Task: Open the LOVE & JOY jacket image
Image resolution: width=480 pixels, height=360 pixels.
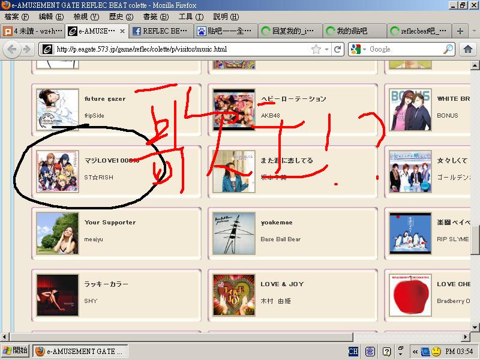Action: click(234, 295)
